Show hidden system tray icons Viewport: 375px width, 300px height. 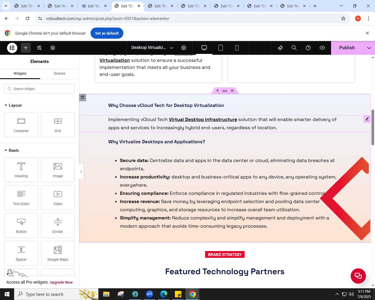click(x=337, y=294)
